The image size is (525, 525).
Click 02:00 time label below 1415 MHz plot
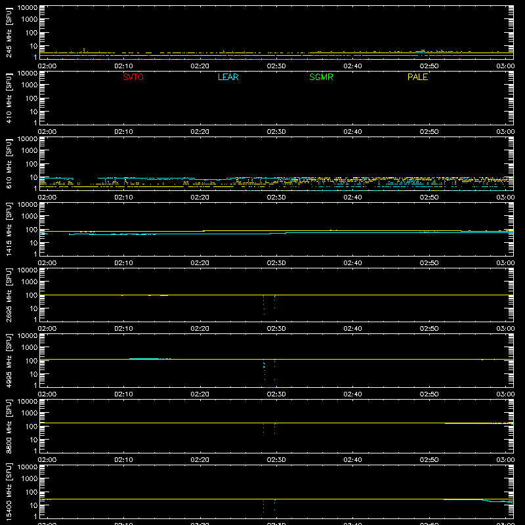click(x=47, y=263)
